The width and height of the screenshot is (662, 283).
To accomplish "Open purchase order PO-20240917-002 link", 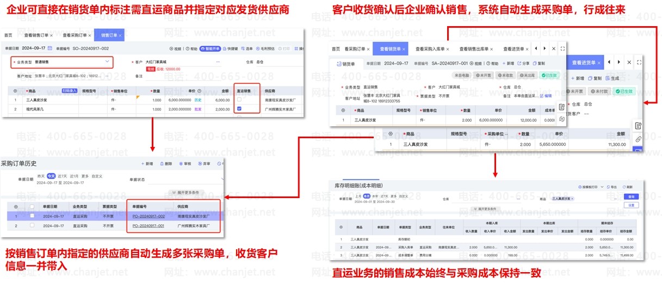I will (x=149, y=217).
